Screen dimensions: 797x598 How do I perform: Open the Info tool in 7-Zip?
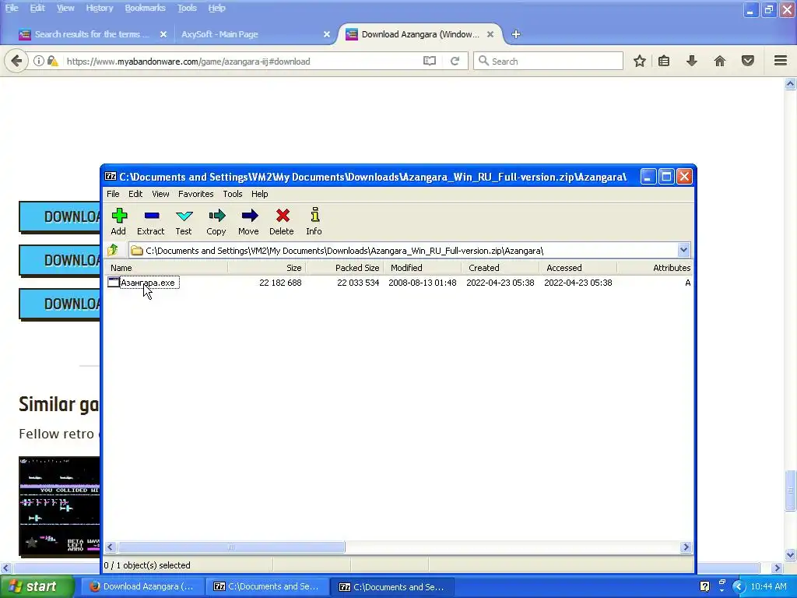(314, 215)
